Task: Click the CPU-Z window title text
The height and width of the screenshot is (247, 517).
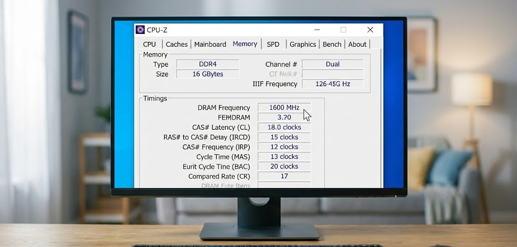Action: (x=157, y=30)
